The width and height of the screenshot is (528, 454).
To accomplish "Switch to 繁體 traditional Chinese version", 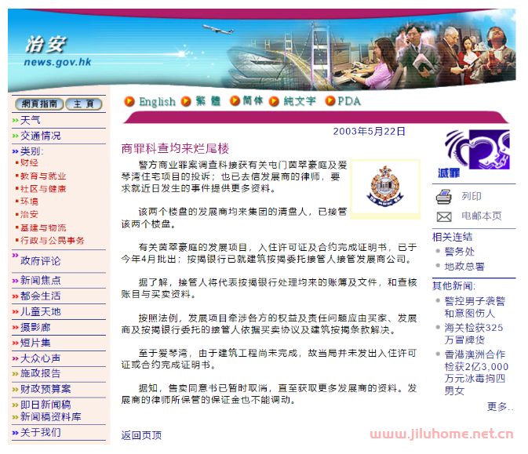I will pyautogui.click(x=208, y=101).
